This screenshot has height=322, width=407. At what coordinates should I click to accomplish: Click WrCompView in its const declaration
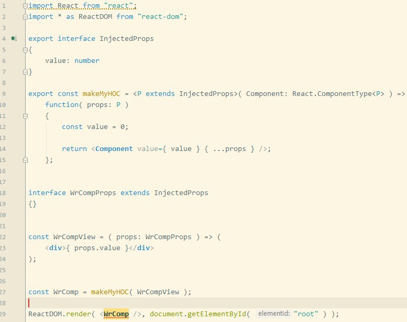click(x=74, y=237)
